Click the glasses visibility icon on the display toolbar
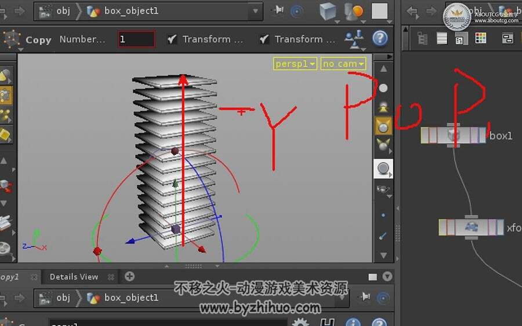The image size is (522, 326). coord(383,190)
